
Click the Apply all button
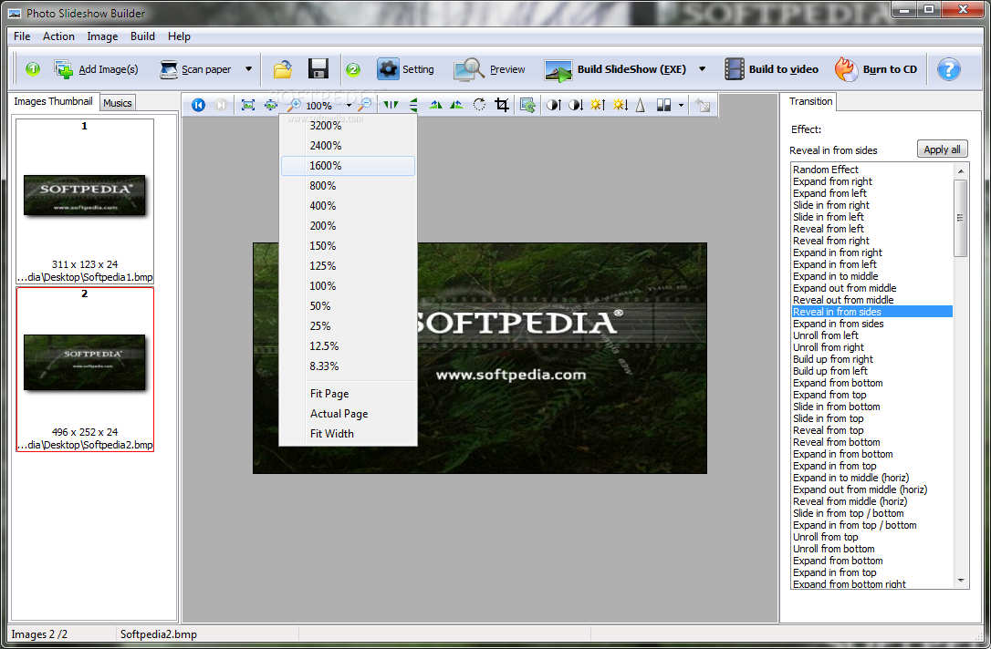(942, 149)
